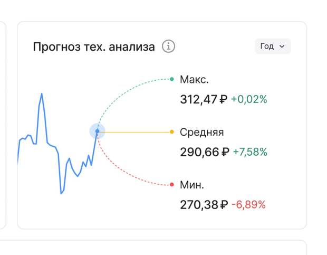This screenshot has height=255, width=327.
Task: Click the Макс. label
Action: pyautogui.click(x=194, y=80)
